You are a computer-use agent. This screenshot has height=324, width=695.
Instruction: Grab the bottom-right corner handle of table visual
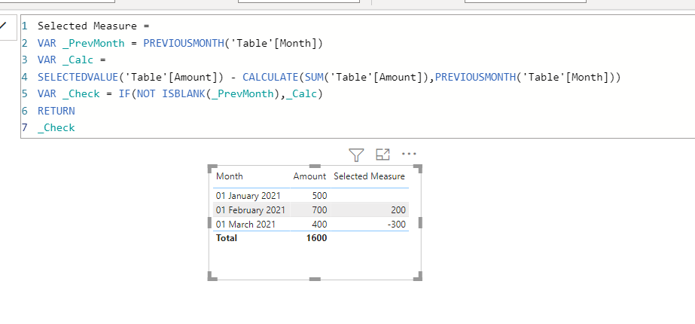418,276
